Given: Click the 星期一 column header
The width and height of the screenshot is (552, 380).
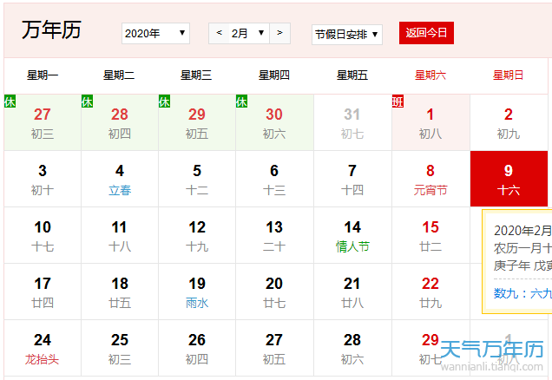Looking at the screenshot, I should (x=43, y=75).
